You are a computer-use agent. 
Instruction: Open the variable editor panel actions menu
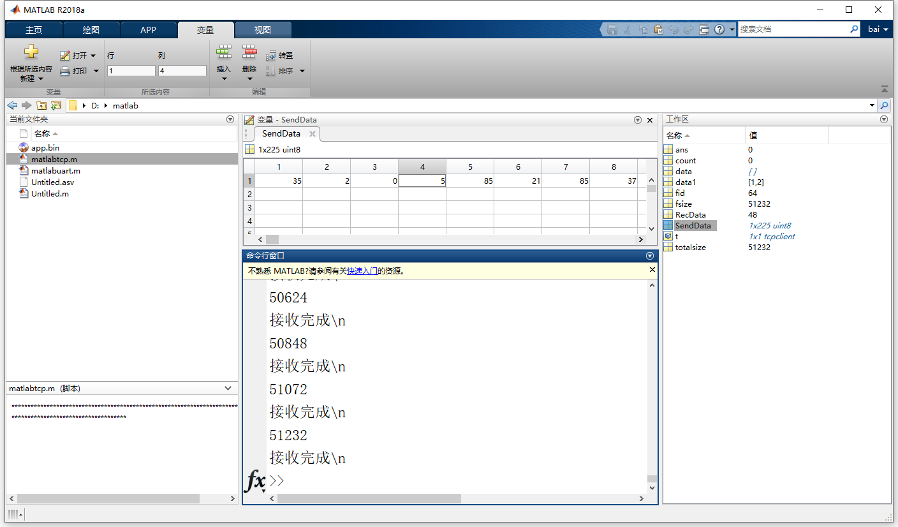(638, 120)
